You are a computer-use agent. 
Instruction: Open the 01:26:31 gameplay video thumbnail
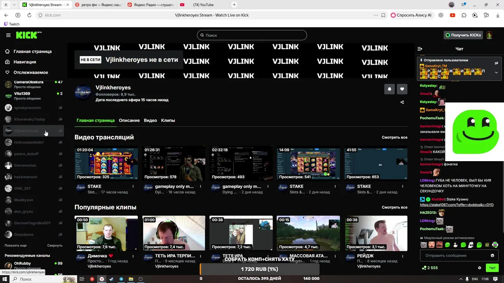(174, 163)
